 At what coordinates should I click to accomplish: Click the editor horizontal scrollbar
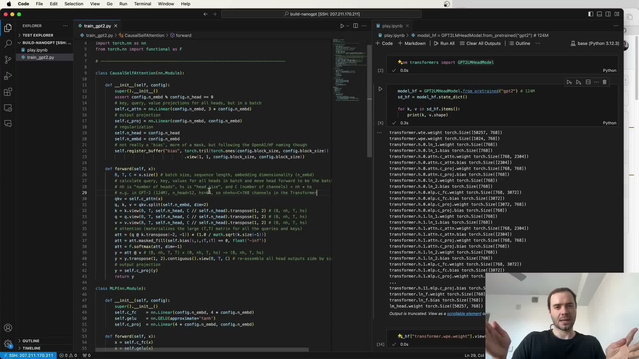click(202, 350)
